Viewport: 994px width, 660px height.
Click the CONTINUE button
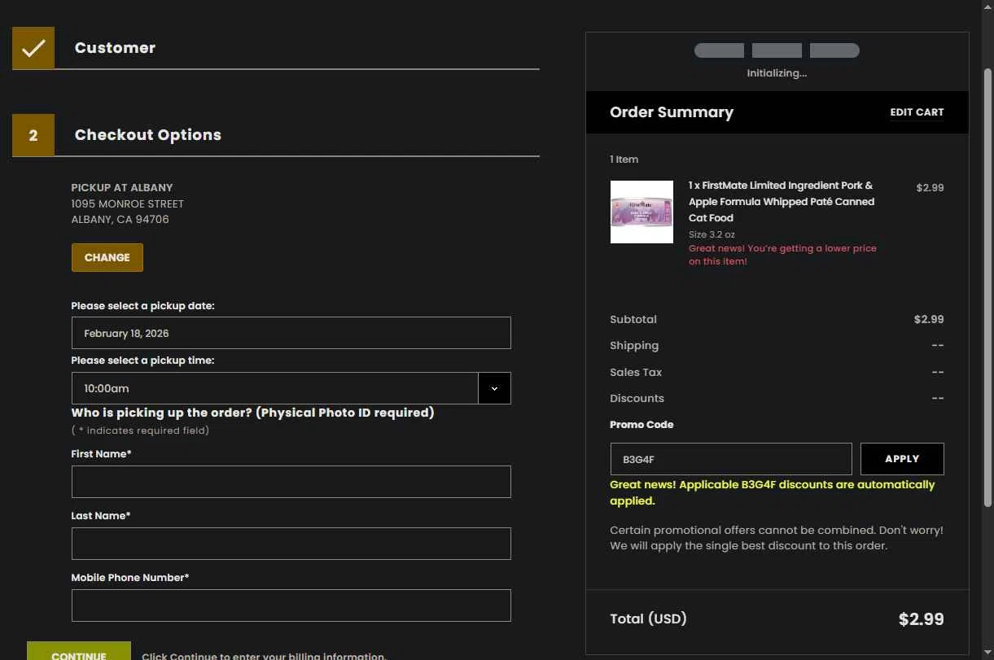(79, 651)
